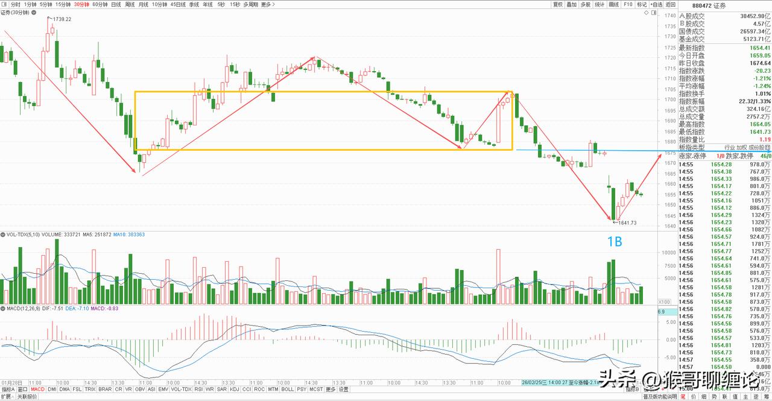Select the OBV indicator

(140, 390)
